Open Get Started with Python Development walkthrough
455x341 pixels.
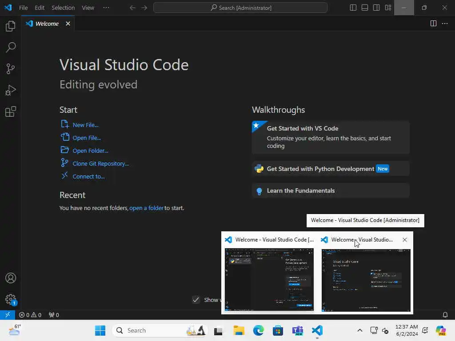331,169
